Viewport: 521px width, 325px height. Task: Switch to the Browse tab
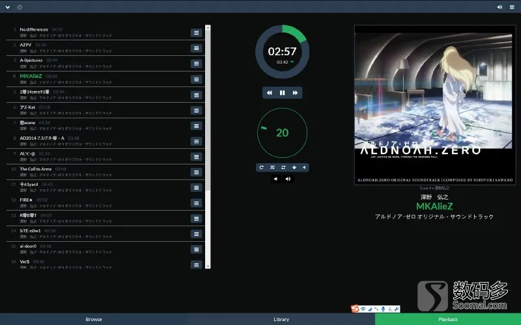tap(94, 319)
